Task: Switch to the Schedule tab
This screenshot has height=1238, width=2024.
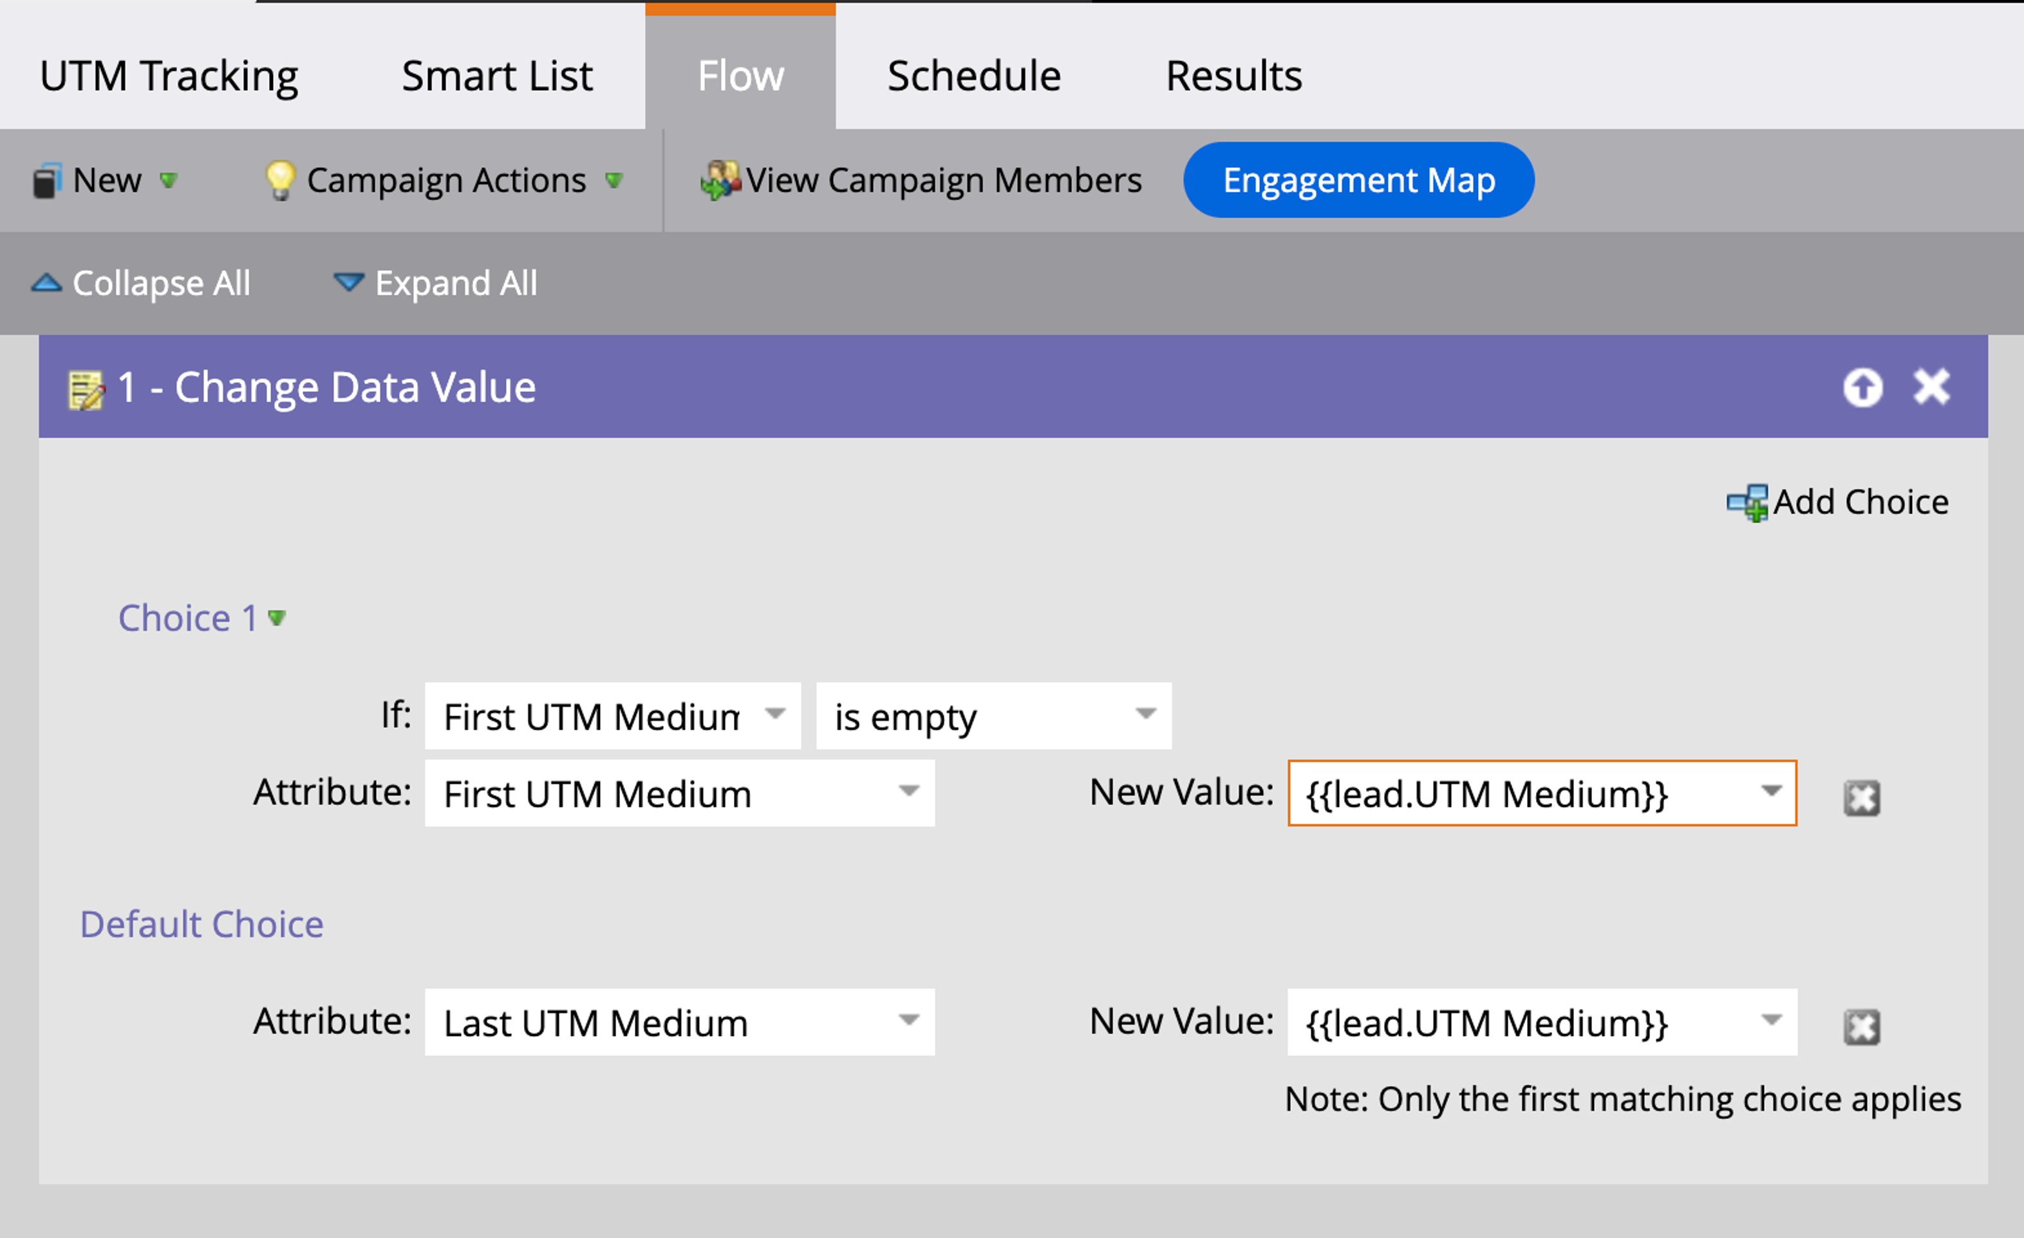Action: [973, 77]
